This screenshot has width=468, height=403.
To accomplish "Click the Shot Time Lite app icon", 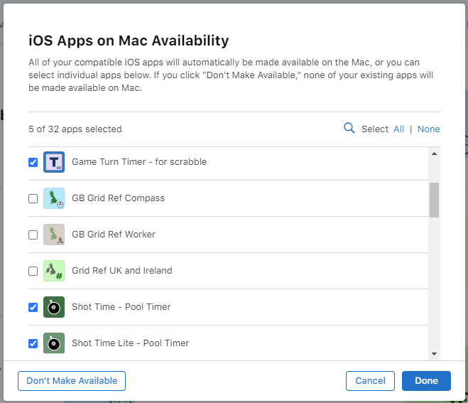I will [54, 343].
